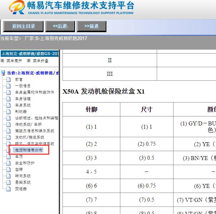Open the 制动器 entry
The height and width of the screenshot is (214, 216).
[x=21, y=111]
